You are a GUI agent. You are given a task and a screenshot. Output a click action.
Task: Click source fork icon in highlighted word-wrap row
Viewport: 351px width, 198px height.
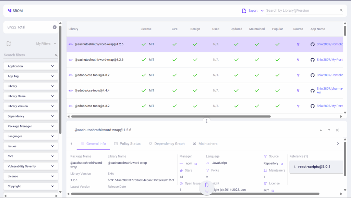pos(298,44)
